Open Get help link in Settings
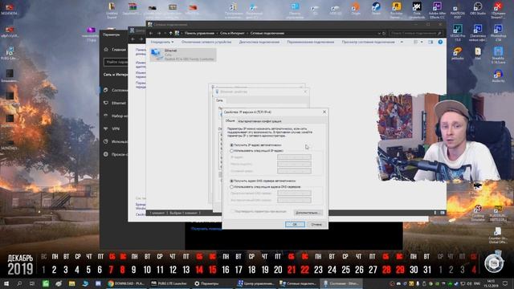The image size is (514, 289). 206,229
